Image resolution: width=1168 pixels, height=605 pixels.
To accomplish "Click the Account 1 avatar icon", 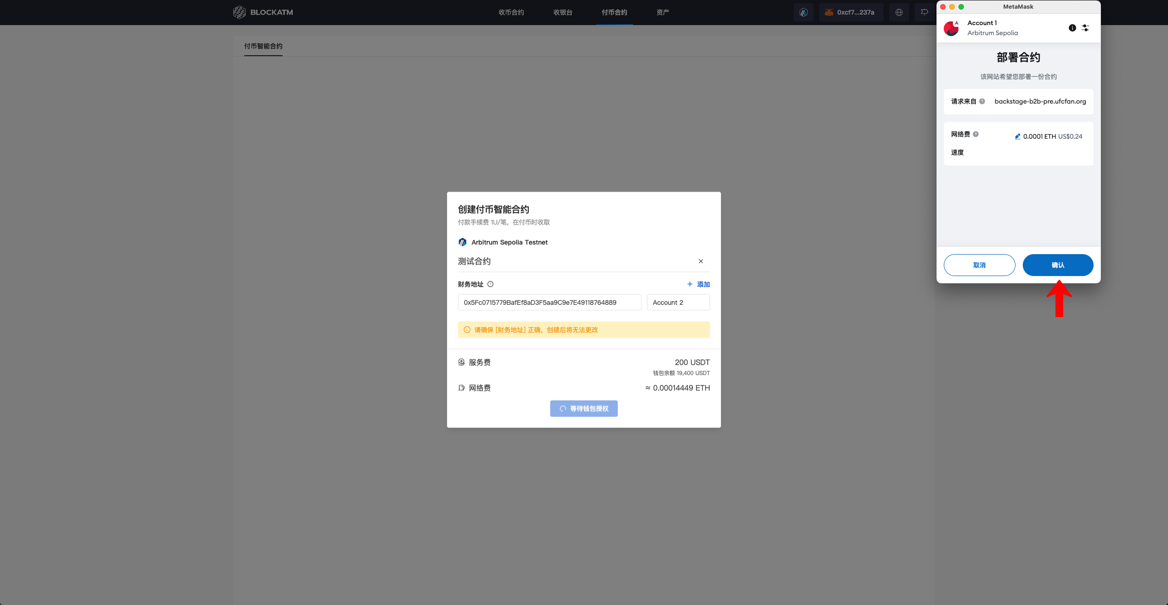I will (952, 28).
